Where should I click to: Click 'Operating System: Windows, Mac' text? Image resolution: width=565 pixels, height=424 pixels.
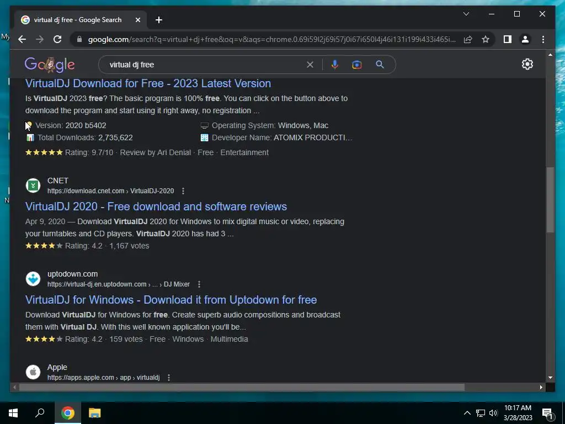270,125
